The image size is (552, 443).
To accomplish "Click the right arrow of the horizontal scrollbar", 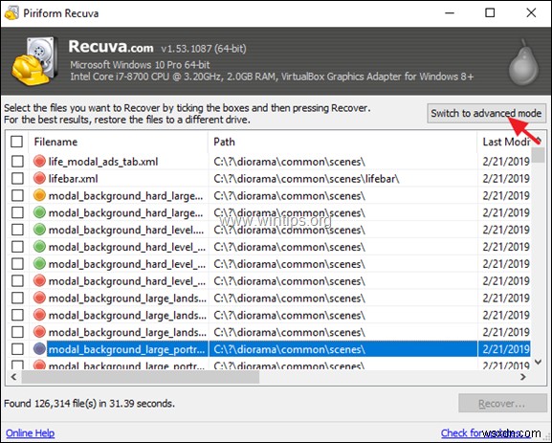I will (523, 377).
